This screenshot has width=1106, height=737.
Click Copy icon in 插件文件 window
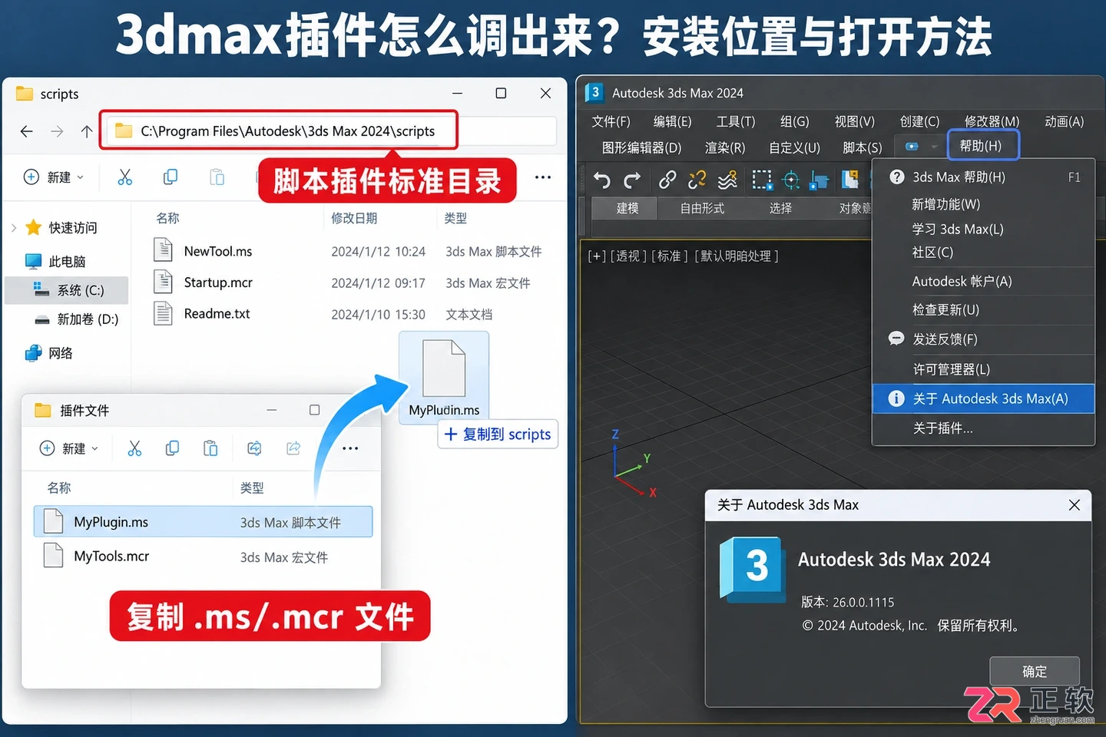point(172,448)
